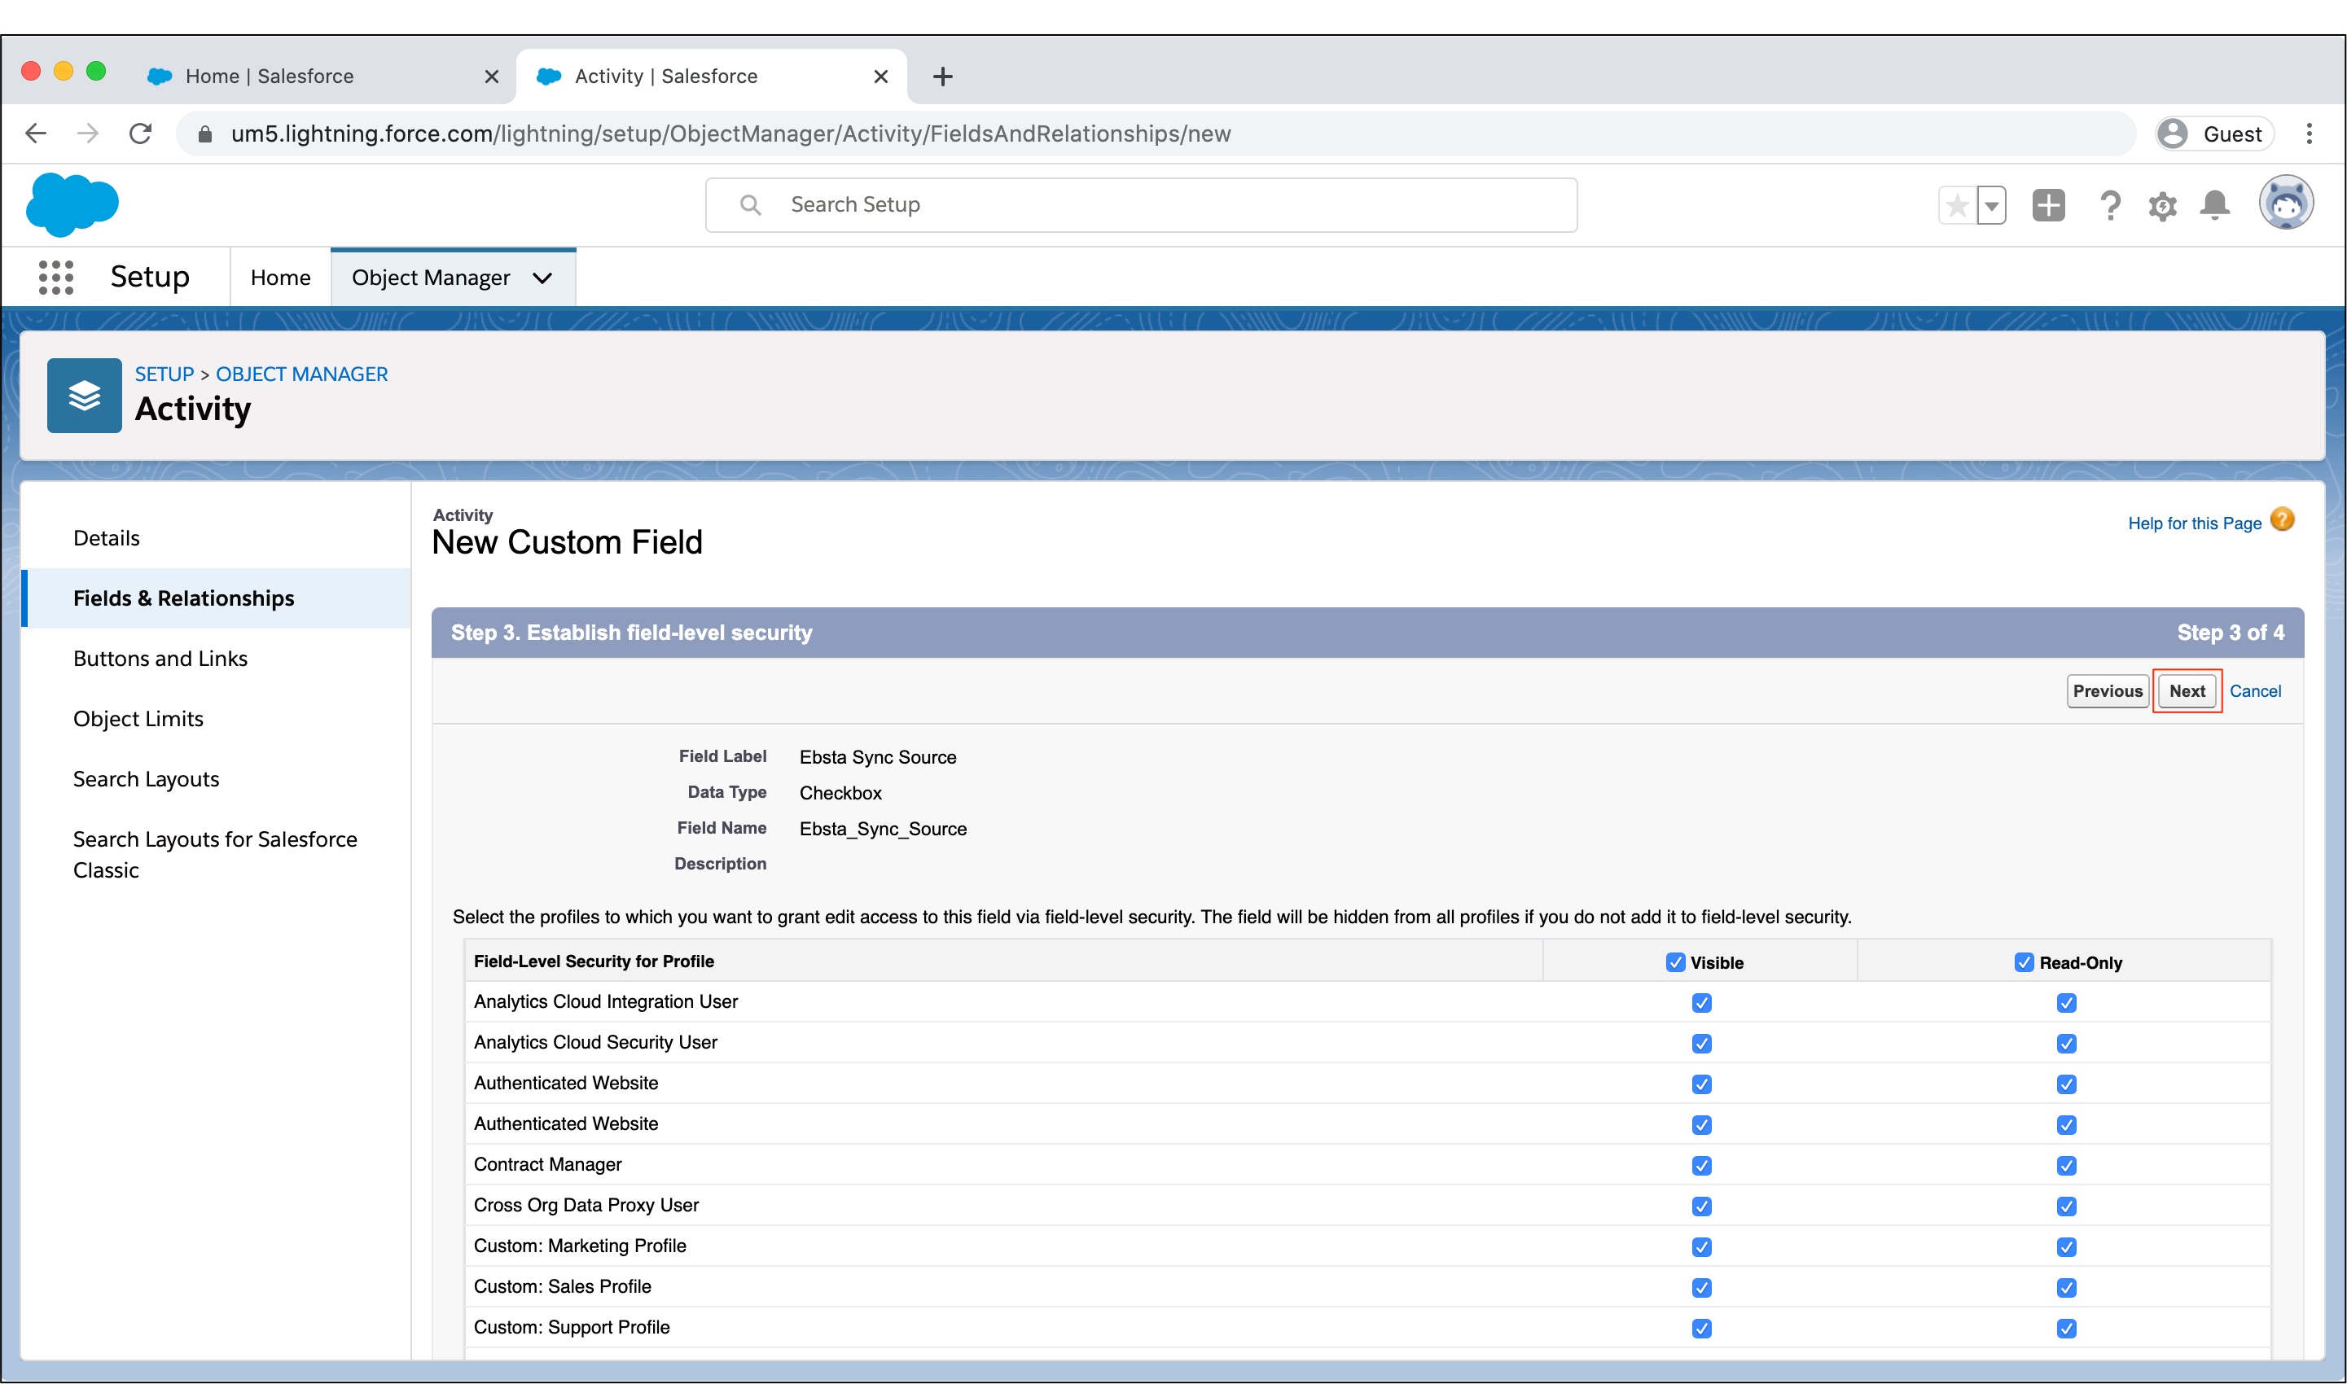
Task: Open the App Launcher grid icon
Action: [56, 277]
